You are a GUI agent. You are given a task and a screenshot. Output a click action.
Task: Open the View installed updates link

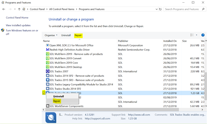pyautogui.click(x=18, y=25)
